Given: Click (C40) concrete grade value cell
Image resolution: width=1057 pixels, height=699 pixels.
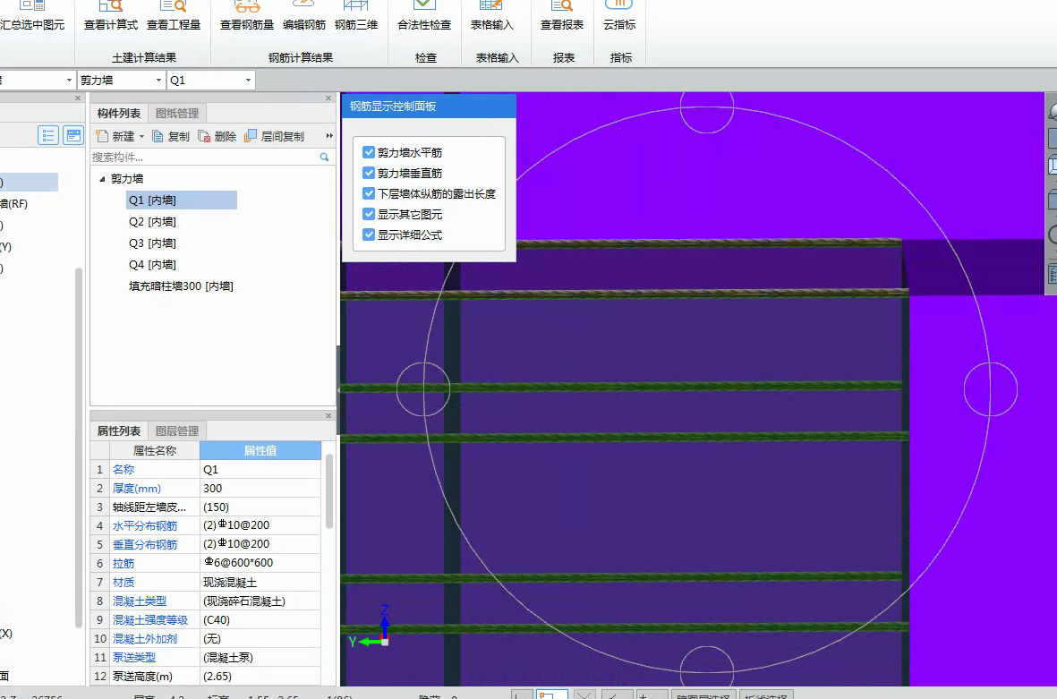Looking at the screenshot, I should click(x=260, y=620).
